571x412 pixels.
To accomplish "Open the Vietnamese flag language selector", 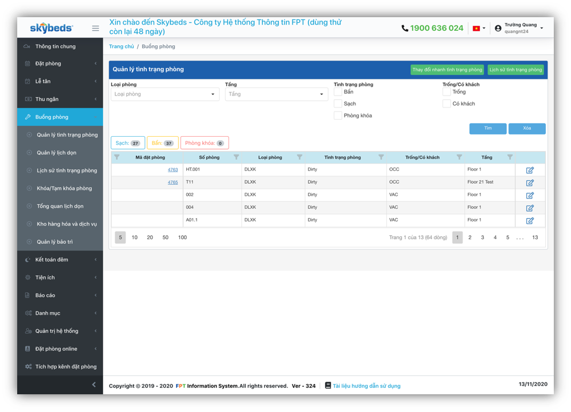I will tap(478, 28).
